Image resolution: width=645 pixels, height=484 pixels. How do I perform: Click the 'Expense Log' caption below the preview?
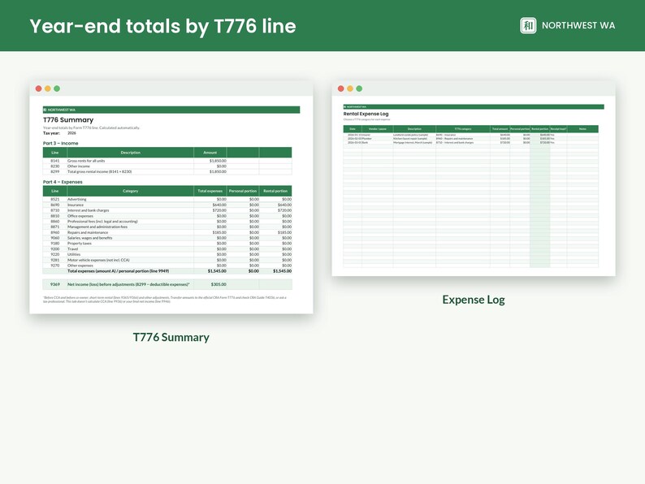pos(474,300)
